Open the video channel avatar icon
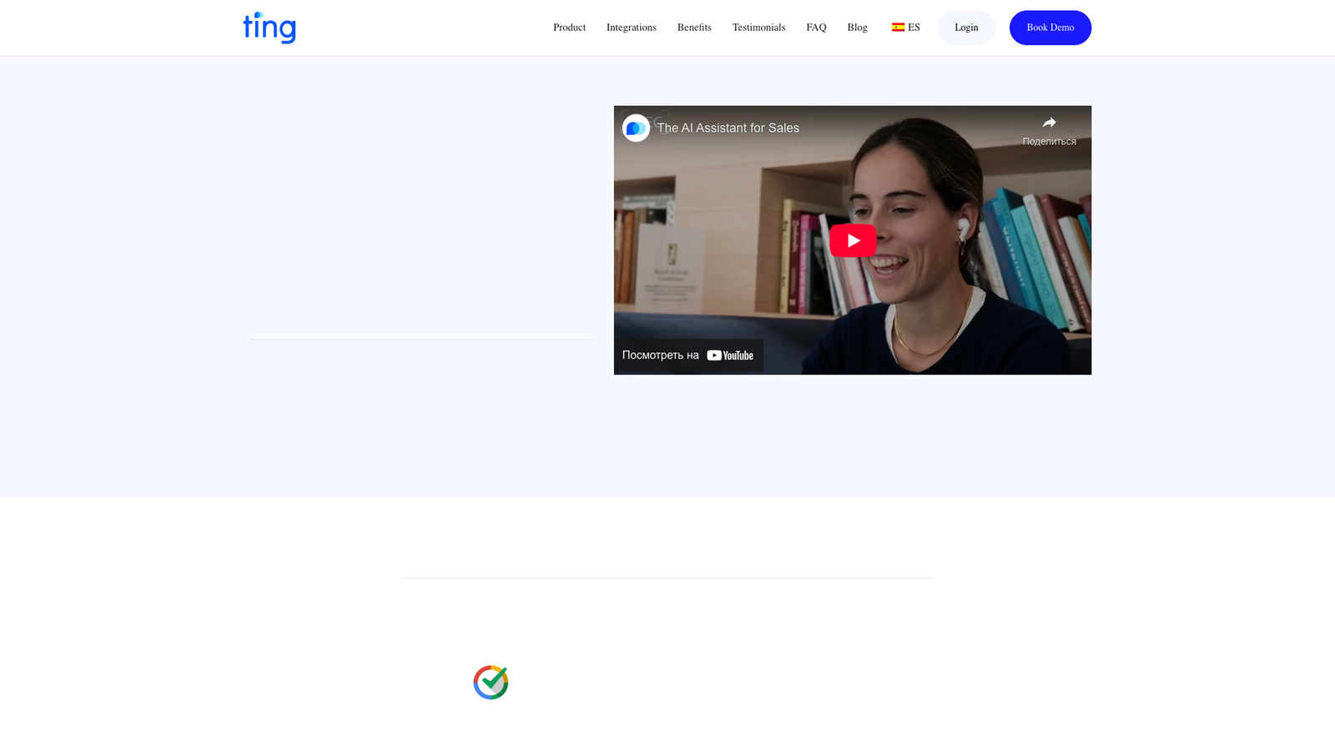 [x=636, y=128]
